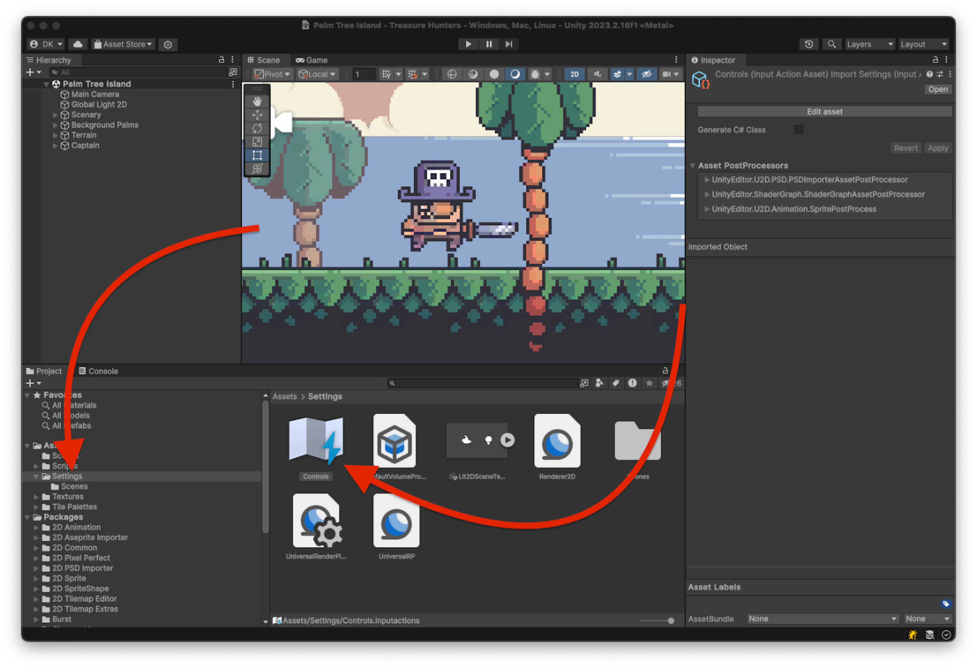977x668 pixels.
Task: Select the Move tool in Scene toolbar
Action: pos(257,115)
